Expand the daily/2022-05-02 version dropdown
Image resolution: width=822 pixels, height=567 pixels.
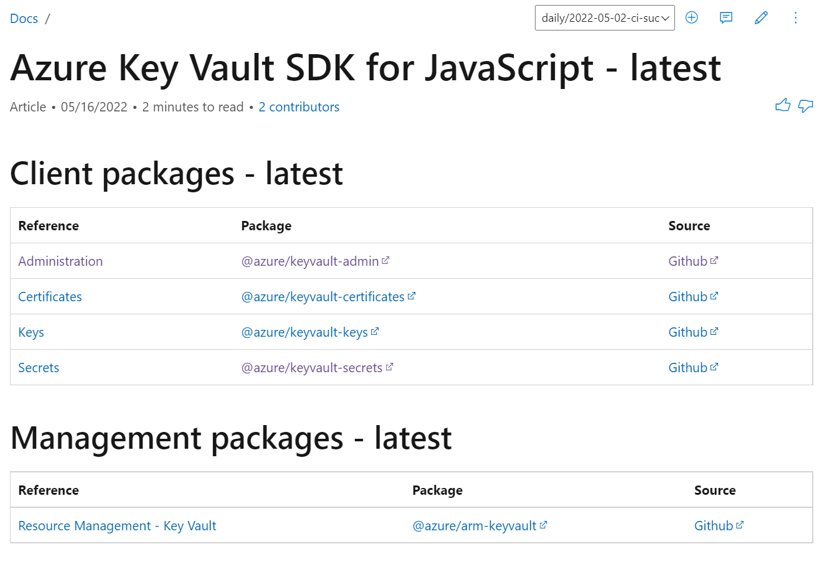pyautogui.click(x=605, y=18)
